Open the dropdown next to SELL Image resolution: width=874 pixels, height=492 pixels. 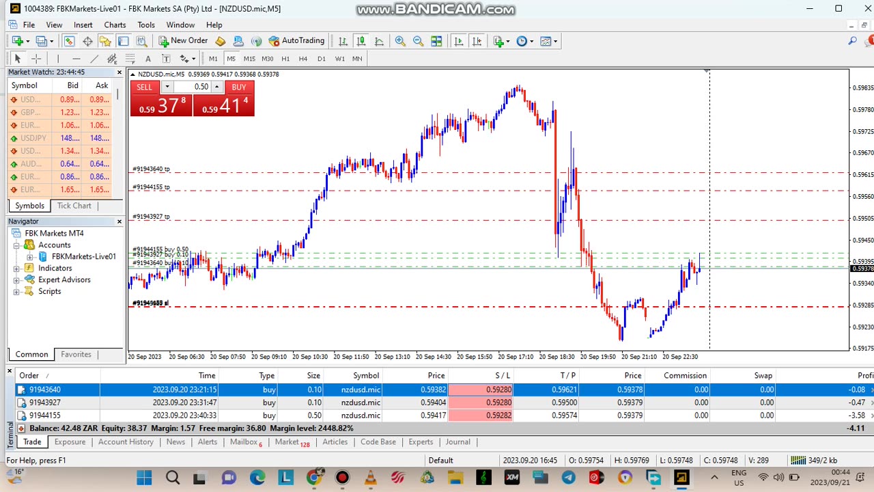click(167, 87)
